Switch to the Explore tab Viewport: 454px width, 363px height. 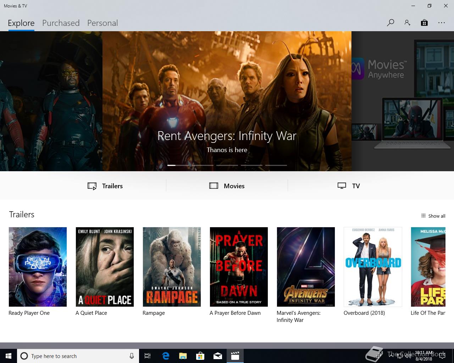[x=21, y=23]
